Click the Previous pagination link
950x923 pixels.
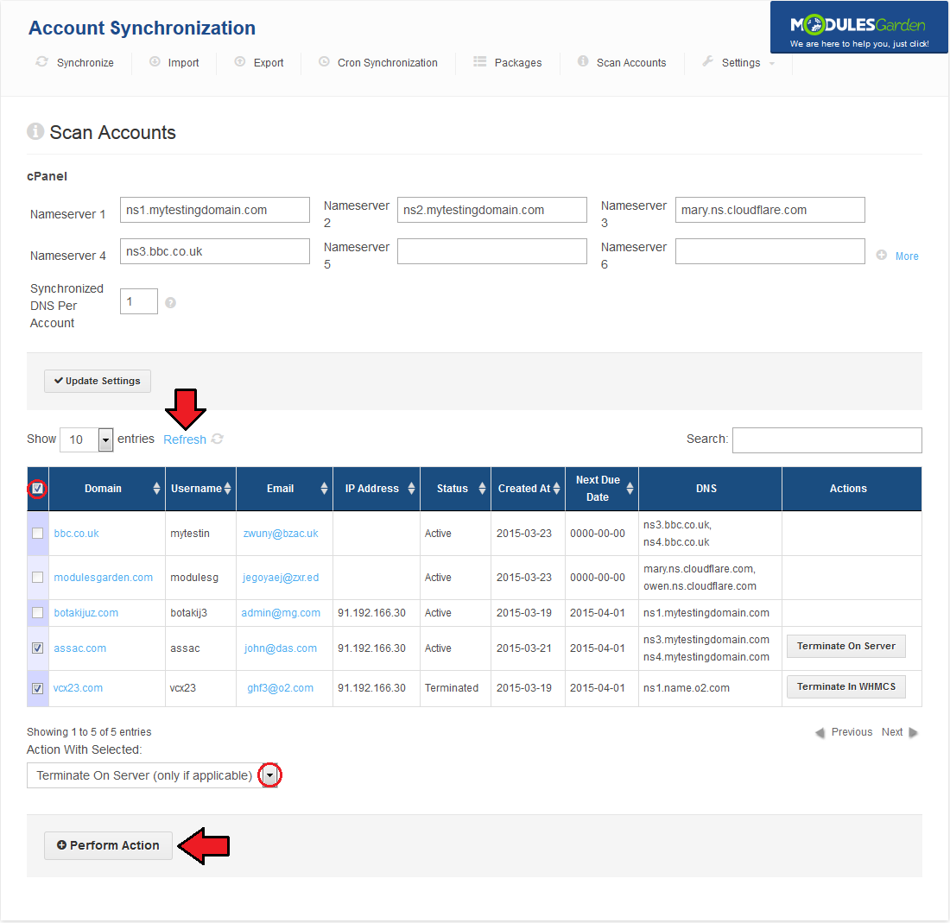pyautogui.click(x=852, y=733)
